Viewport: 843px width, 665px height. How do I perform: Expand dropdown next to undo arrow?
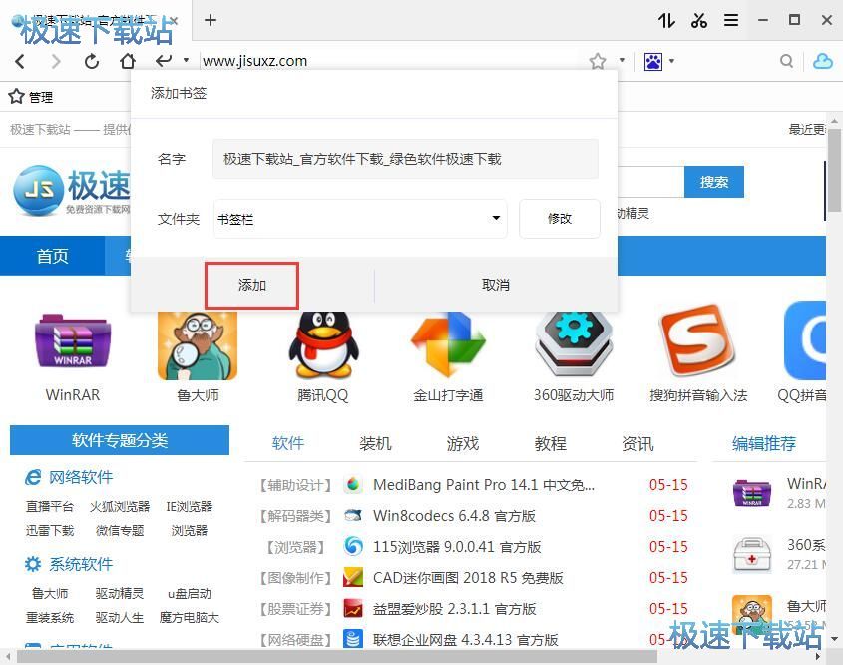click(x=186, y=60)
